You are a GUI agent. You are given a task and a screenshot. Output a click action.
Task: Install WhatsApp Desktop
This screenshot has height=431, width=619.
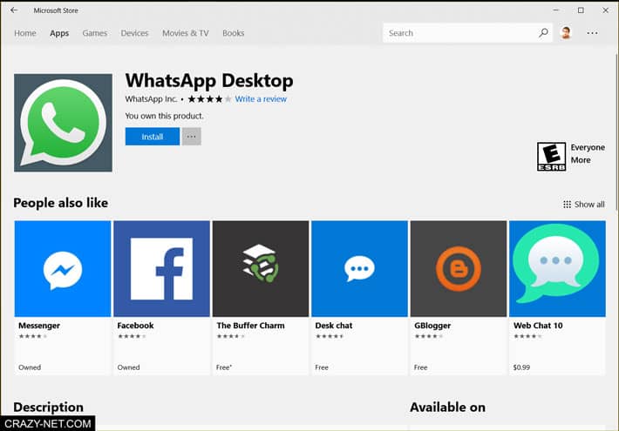click(153, 137)
